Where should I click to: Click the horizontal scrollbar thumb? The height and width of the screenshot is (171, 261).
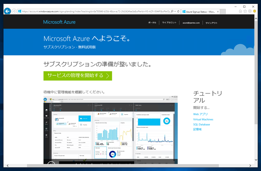tap(123, 166)
